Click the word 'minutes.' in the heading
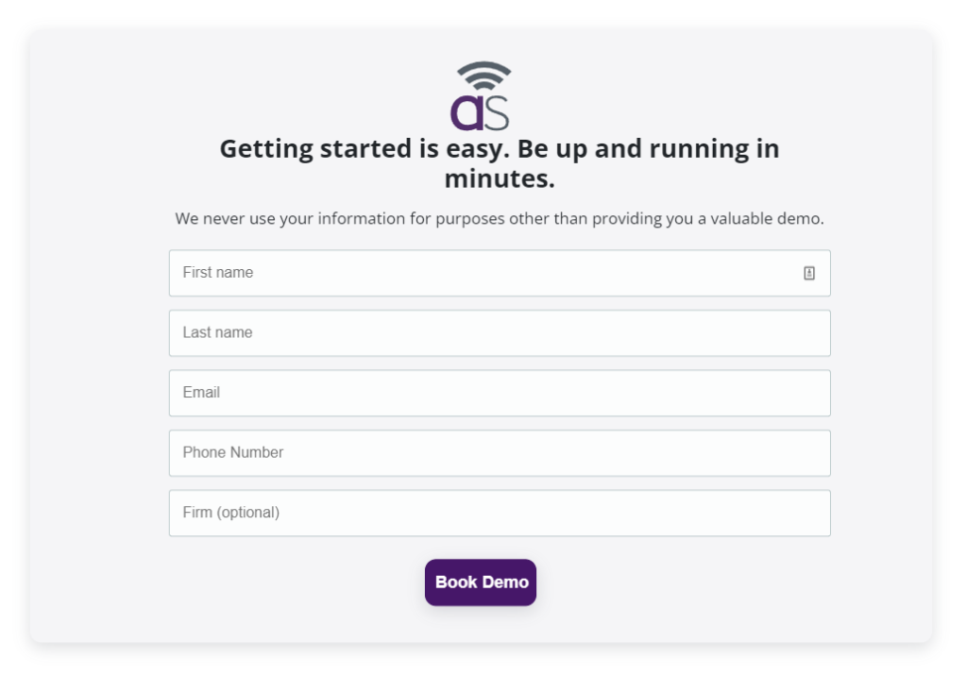Screen dimensions: 967x676 [500, 178]
